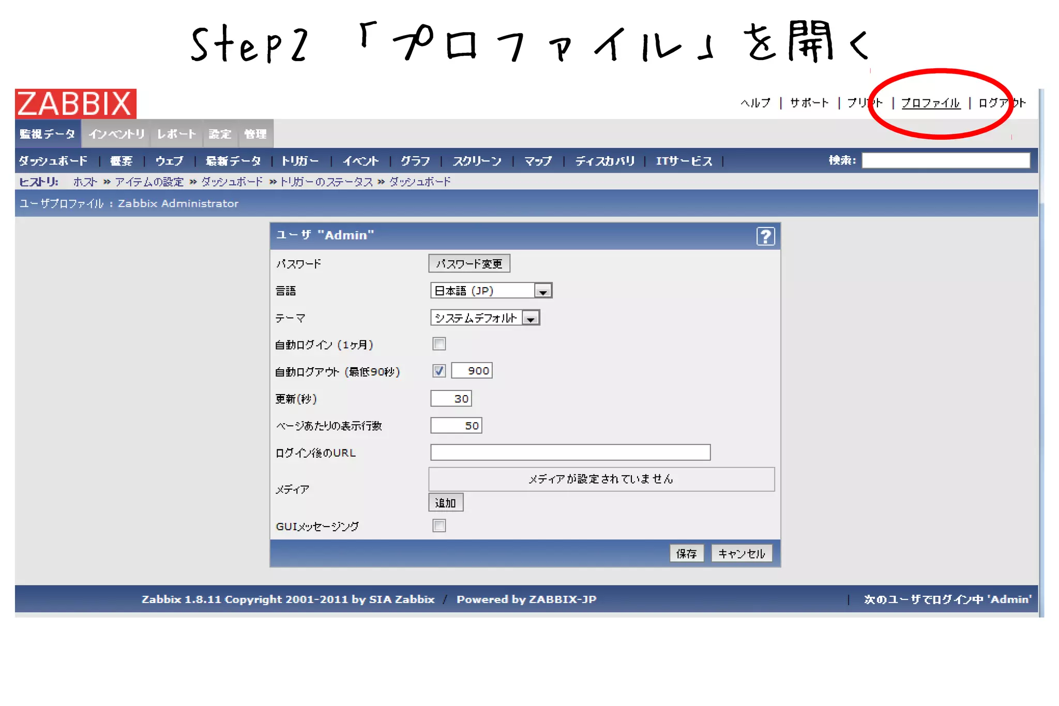This screenshot has width=1059, height=706.
Task: Switch to インベントリ tab
Action: click(x=116, y=134)
